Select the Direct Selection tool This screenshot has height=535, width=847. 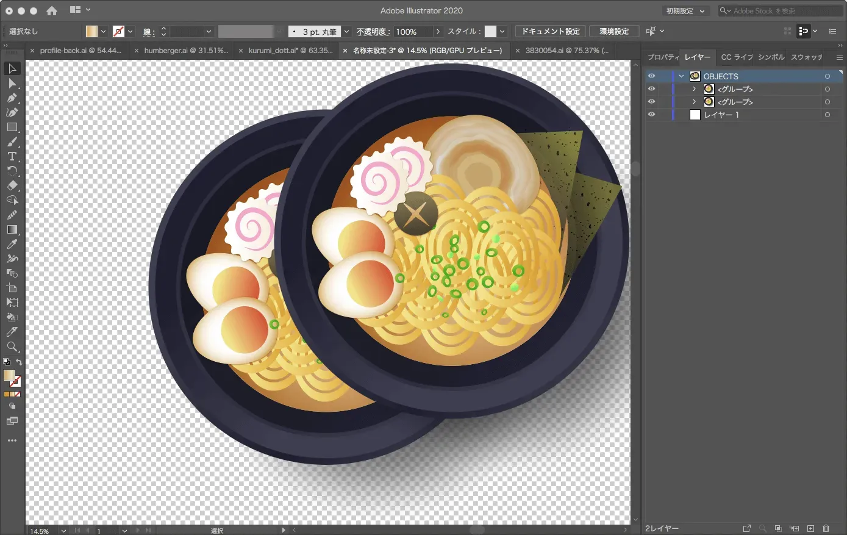[x=12, y=83]
